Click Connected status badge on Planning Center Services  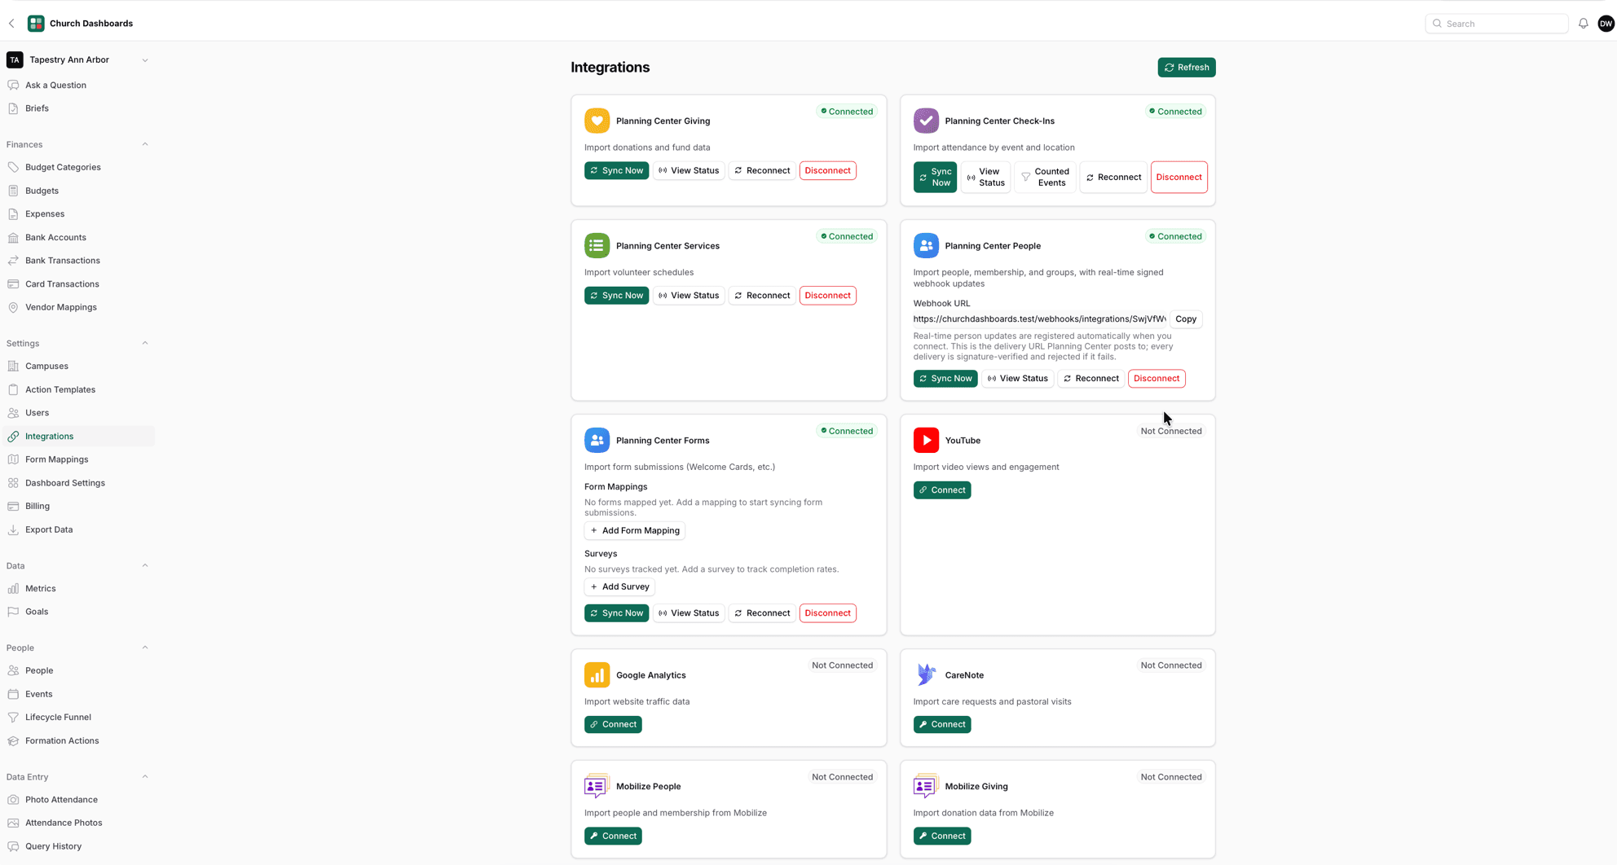click(847, 236)
